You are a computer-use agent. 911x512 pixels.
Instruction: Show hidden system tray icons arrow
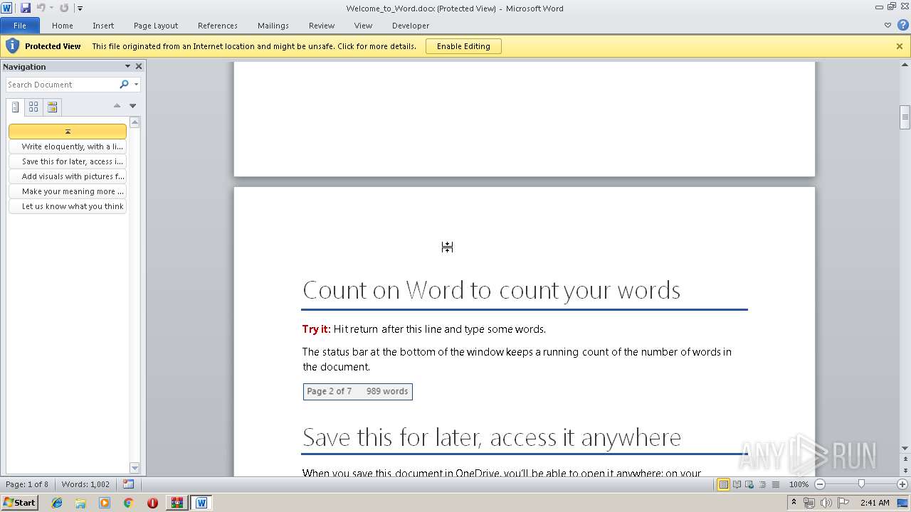(794, 503)
